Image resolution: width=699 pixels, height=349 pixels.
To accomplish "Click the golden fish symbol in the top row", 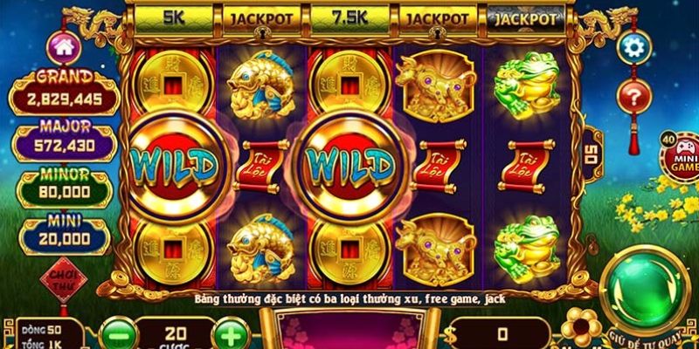I will click(261, 85).
